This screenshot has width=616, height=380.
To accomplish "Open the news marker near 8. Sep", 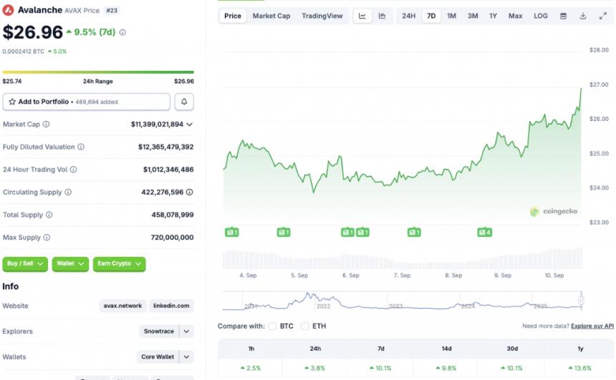I will point(414,233).
